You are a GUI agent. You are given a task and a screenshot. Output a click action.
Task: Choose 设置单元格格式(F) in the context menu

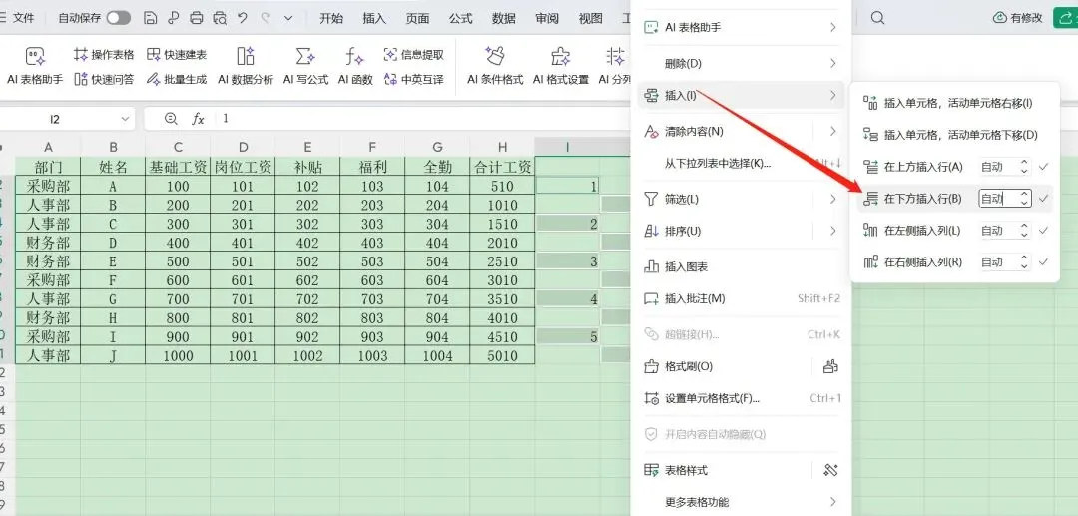point(741,398)
